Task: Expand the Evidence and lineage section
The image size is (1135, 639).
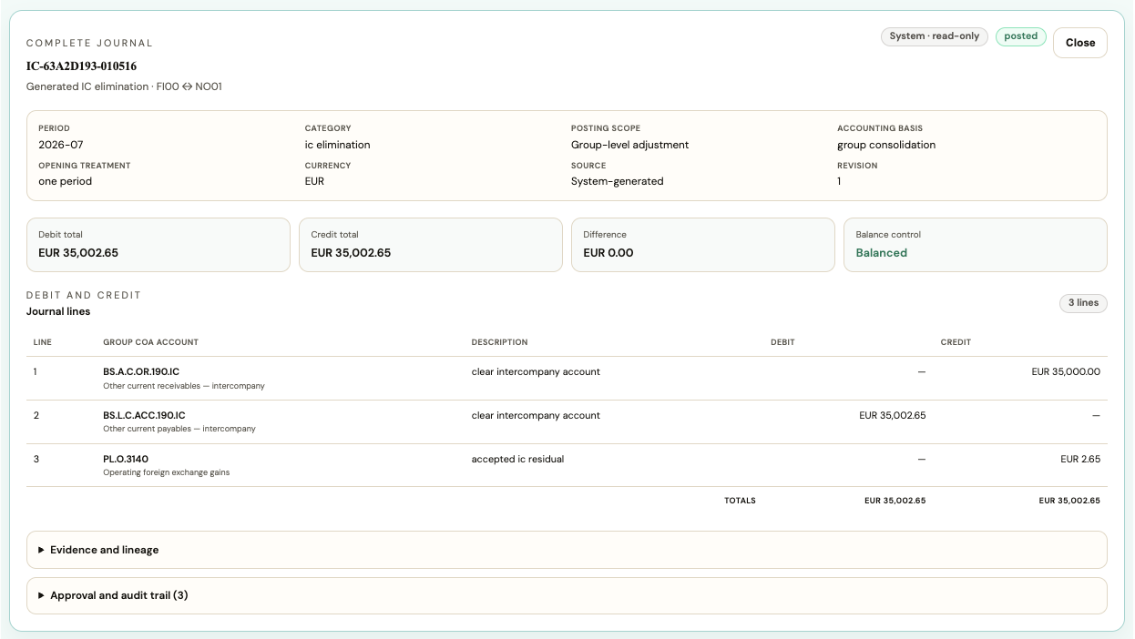Action: (x=567, y=550)
